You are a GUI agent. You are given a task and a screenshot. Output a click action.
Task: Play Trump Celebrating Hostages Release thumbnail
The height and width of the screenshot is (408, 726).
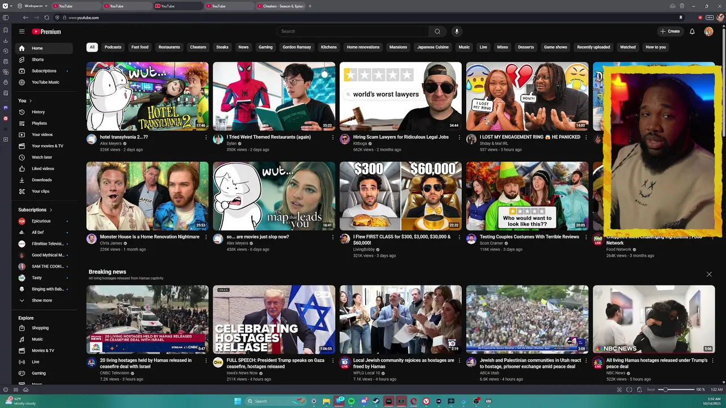pos(274,320)
